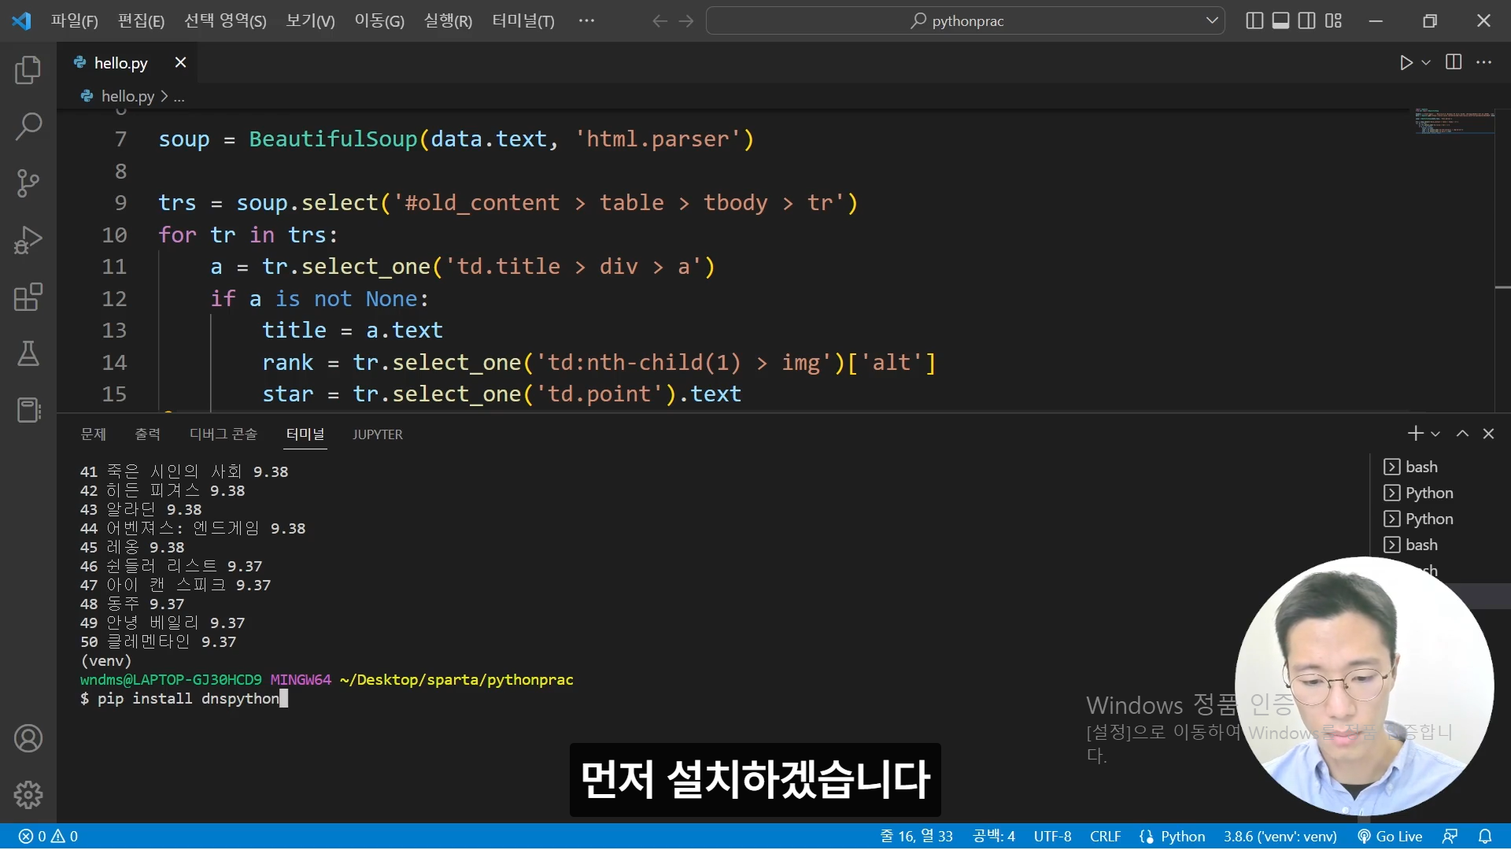Open the 실행(R) menu

(448, 21)
